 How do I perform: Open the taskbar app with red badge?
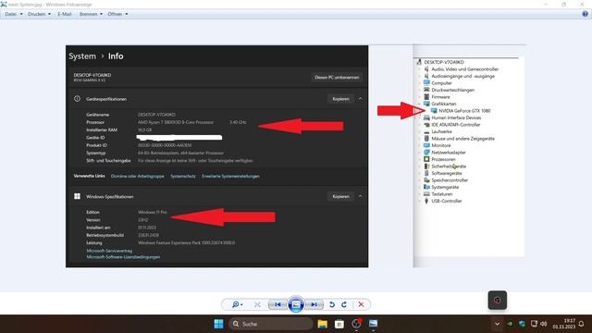[356, 324]
